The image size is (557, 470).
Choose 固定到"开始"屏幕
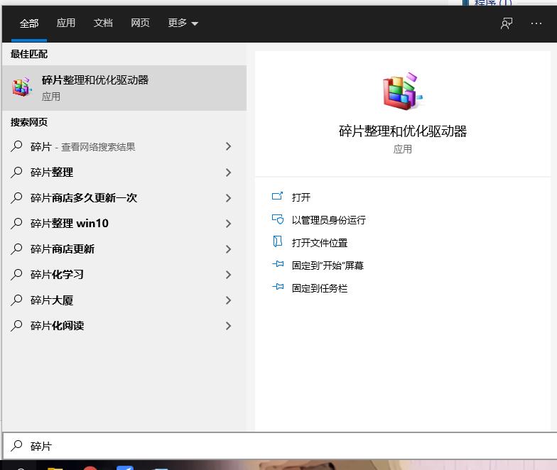[x=328, y=266]
